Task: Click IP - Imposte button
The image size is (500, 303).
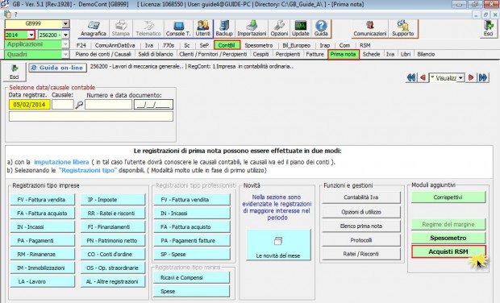Action: point(113,200)
